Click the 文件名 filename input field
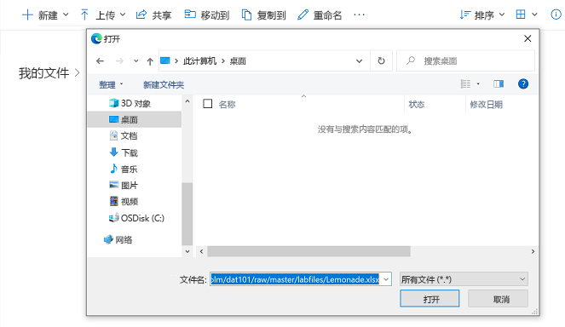Screen dimensions: 565x327 [296, 279]
